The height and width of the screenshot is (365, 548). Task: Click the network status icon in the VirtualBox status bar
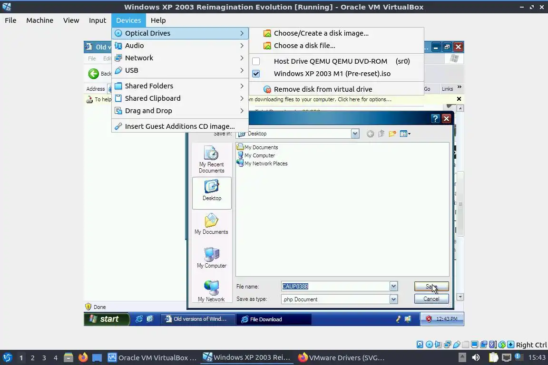[x=447, y=345]
